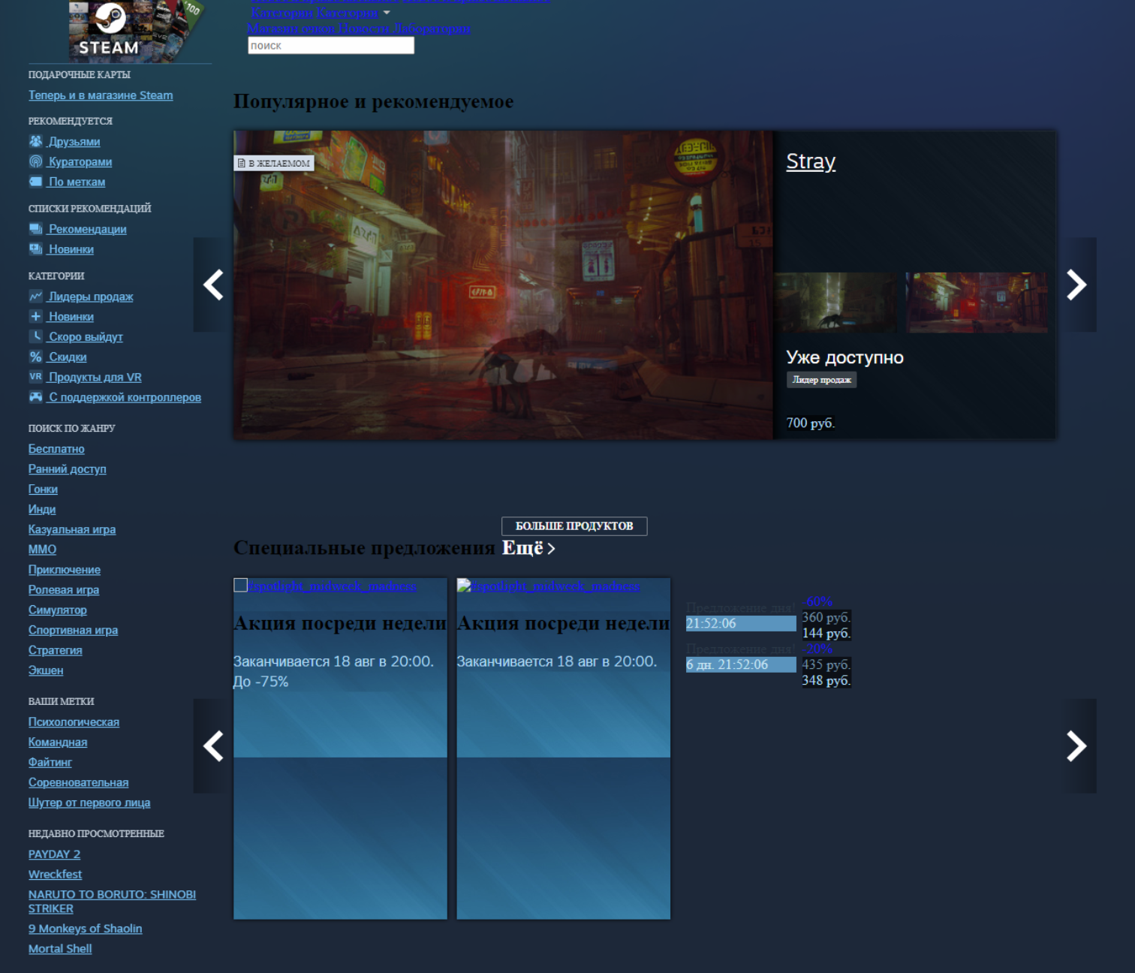Open recently viewed Mortal Shell
The width and height of the screenshot is (1135, 973).
[x=60, y=949]
